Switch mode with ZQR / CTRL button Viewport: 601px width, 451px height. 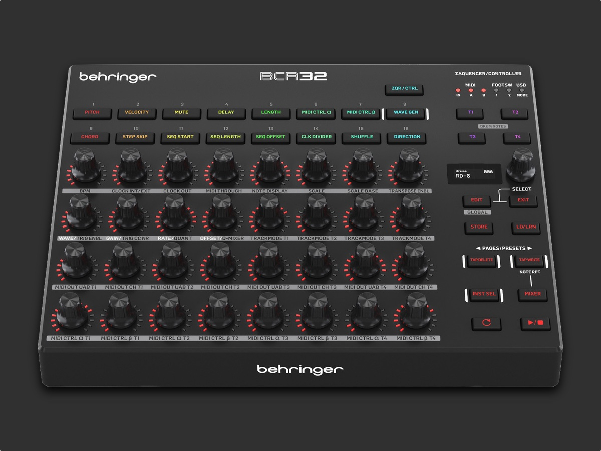click(404, 89)
